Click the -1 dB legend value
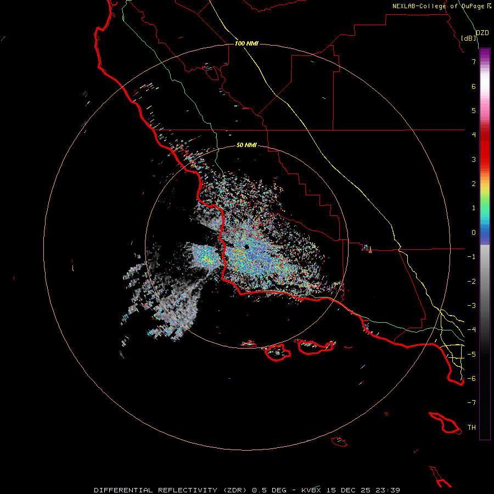Viewport: 494px width, 494px height. [471, 256]
